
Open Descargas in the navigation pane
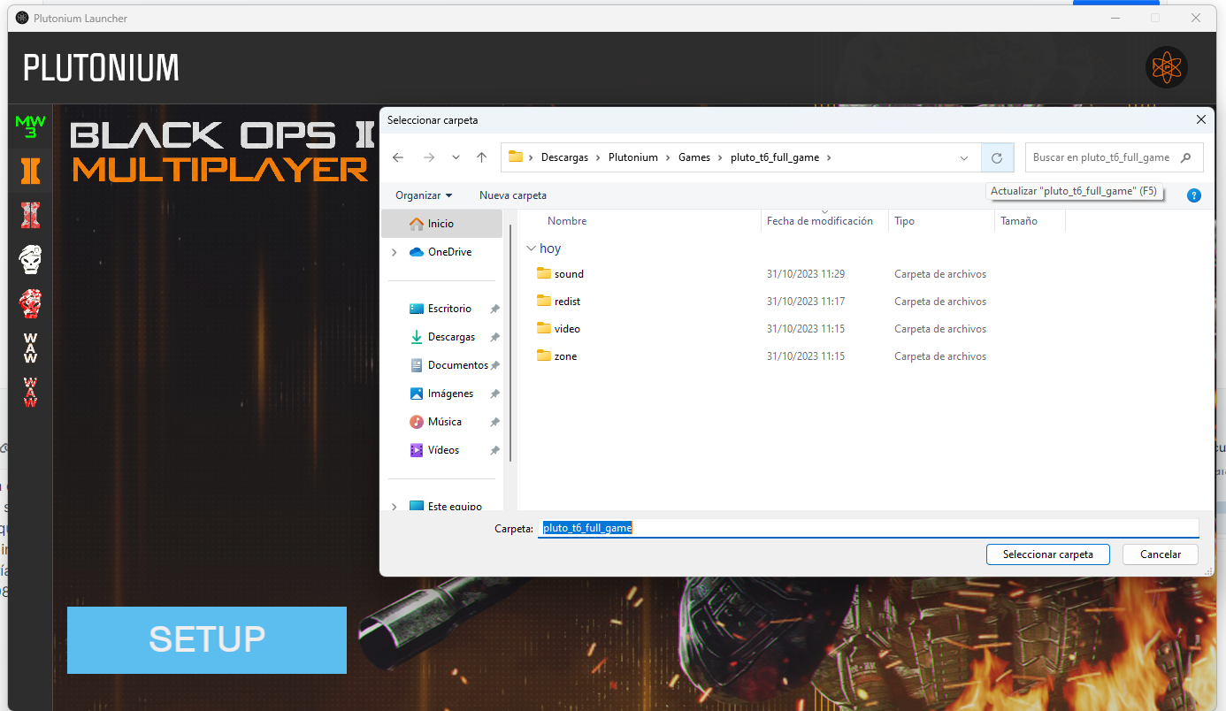point(450,337)
